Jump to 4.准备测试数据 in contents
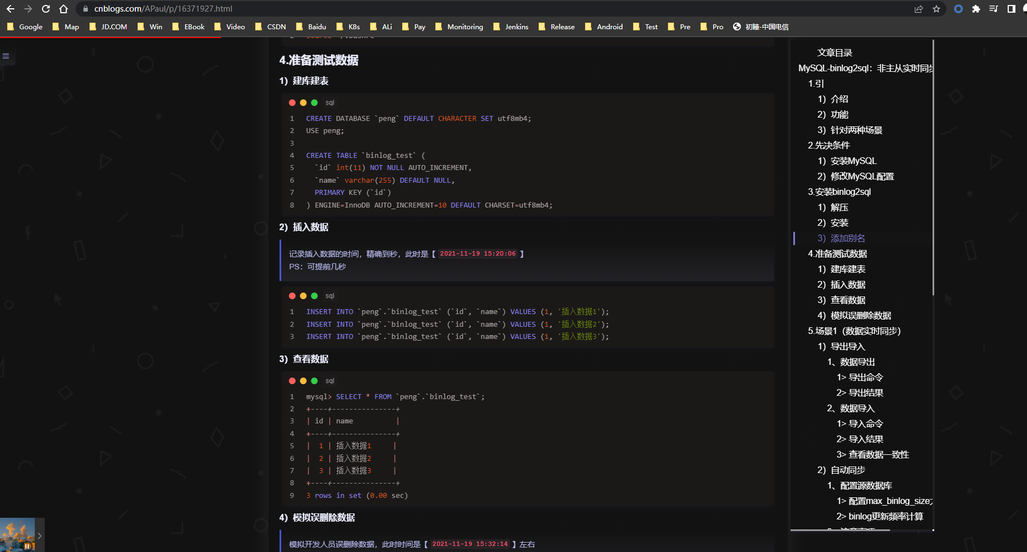The width and height of the screenshot is (1027, 552). [x=838, y=253]
